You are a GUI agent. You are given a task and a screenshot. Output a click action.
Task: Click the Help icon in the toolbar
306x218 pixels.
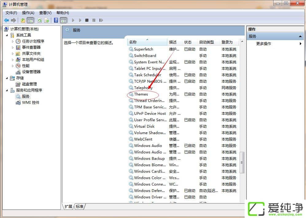pos(56,20)
